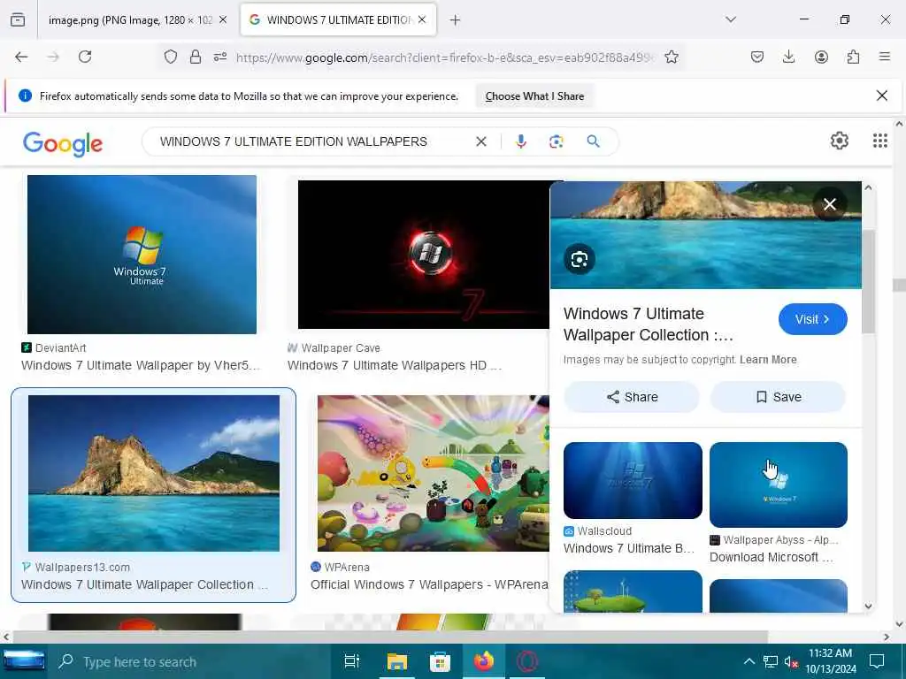Open Firefox View in tab bar

(18, 19)
